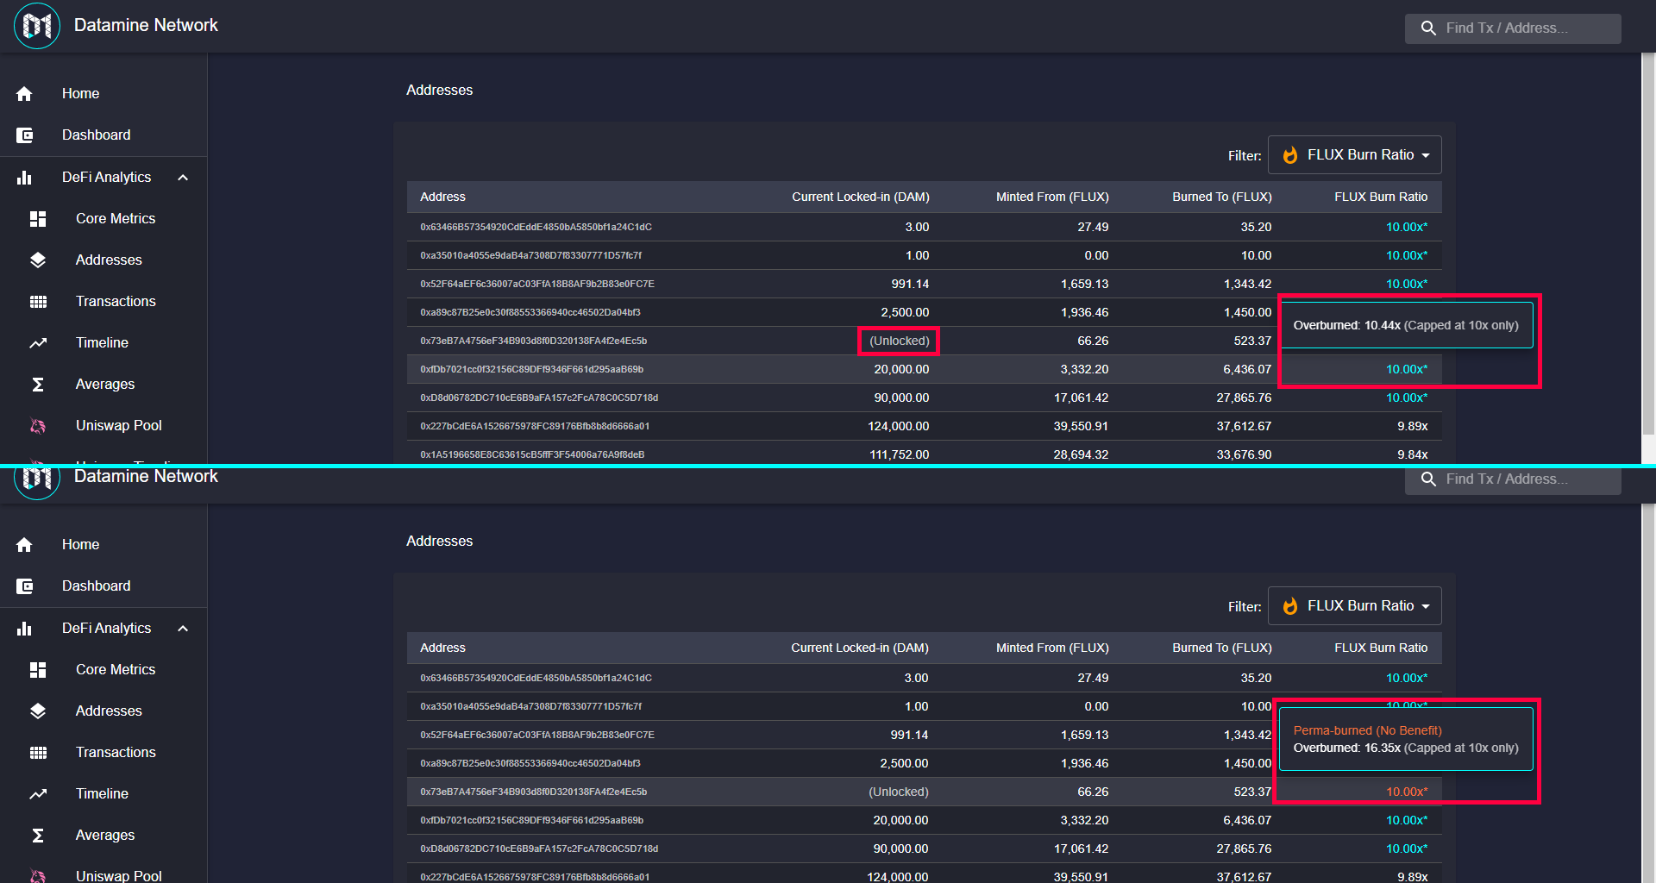Click the orange 10.00x* ratio in lower table
1656x883 pixels.
(1407, 792)
